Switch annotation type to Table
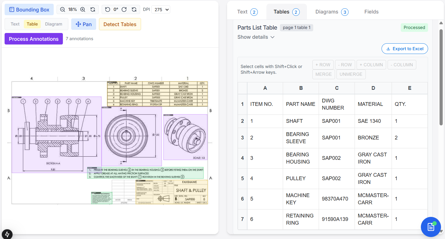The image size is (445, 239). coord(32,24)
